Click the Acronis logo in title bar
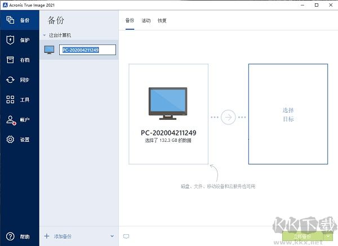This screenshot has height=246, width=338. 5,5
